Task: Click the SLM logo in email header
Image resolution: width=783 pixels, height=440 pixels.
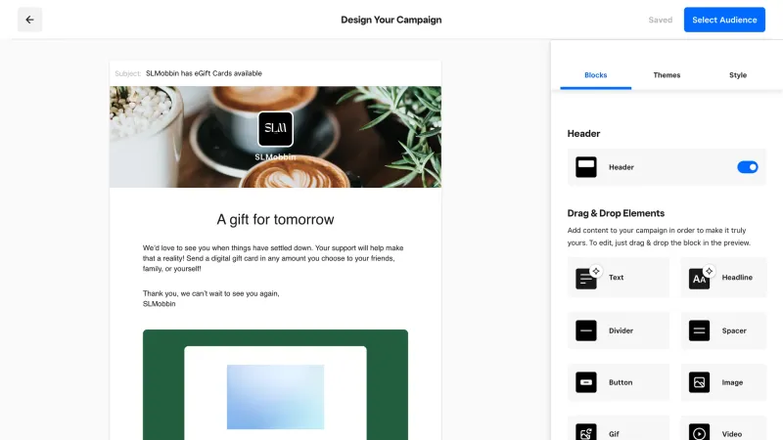Action: coord(275,129)
